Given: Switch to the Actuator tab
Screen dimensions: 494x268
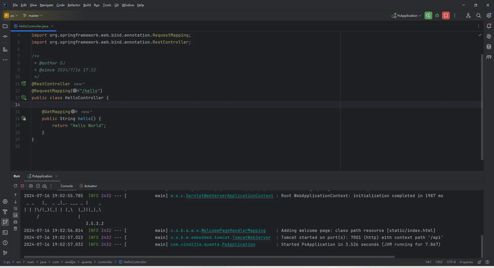Looking at the screenshot, I should (x=88, y=186).
